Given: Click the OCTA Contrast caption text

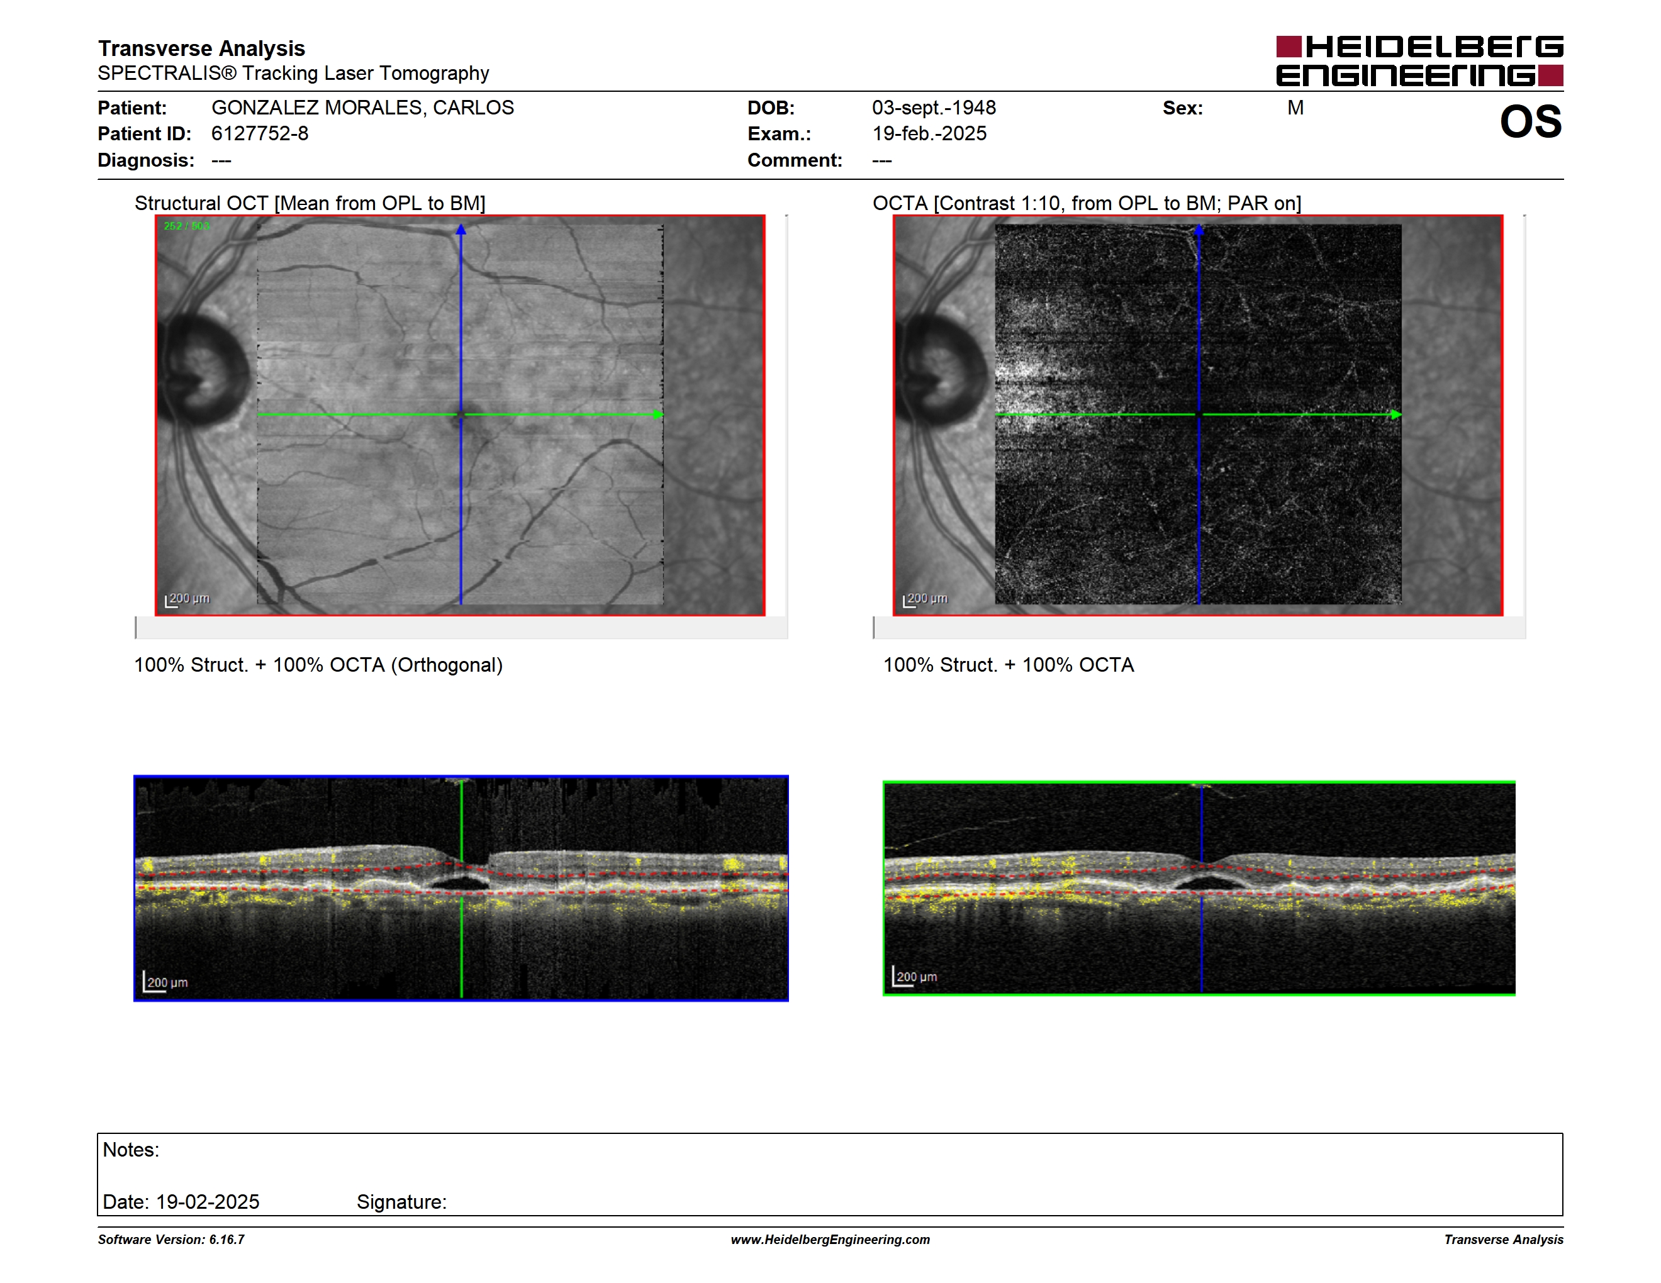Looking at the screenshot, I should coord(1087,203).
